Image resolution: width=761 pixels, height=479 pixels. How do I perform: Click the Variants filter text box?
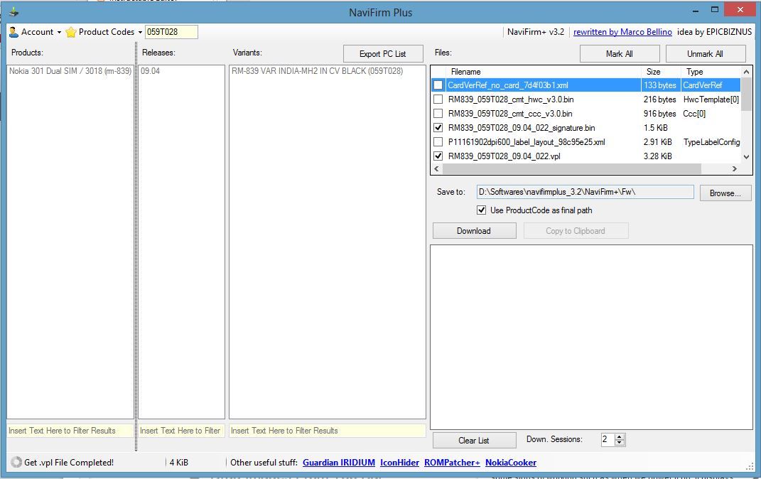(x=327, y=431)
